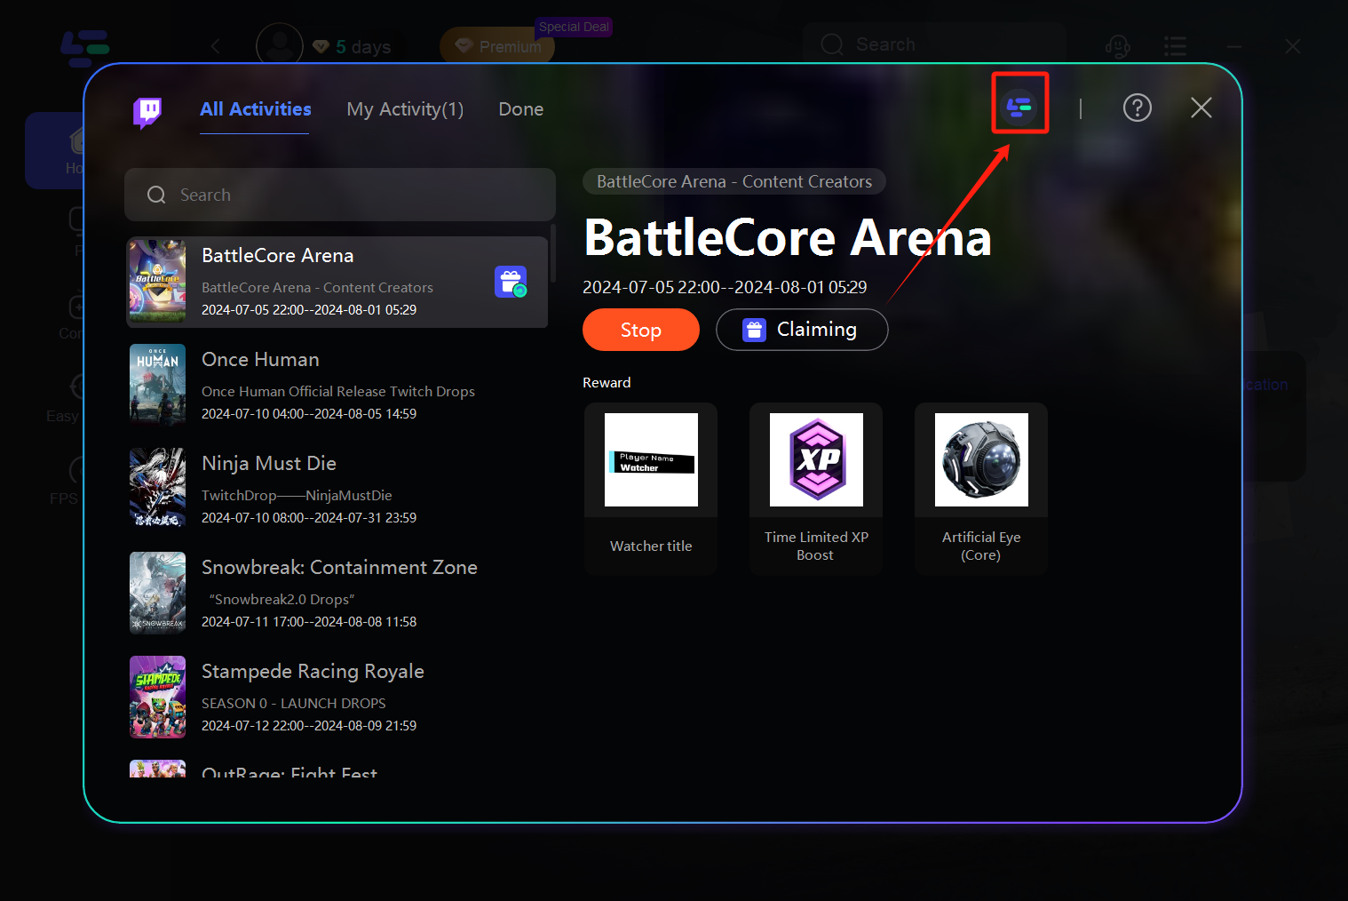Click the Claiming button
The image size is (1348, 901).
pos(802,330)
